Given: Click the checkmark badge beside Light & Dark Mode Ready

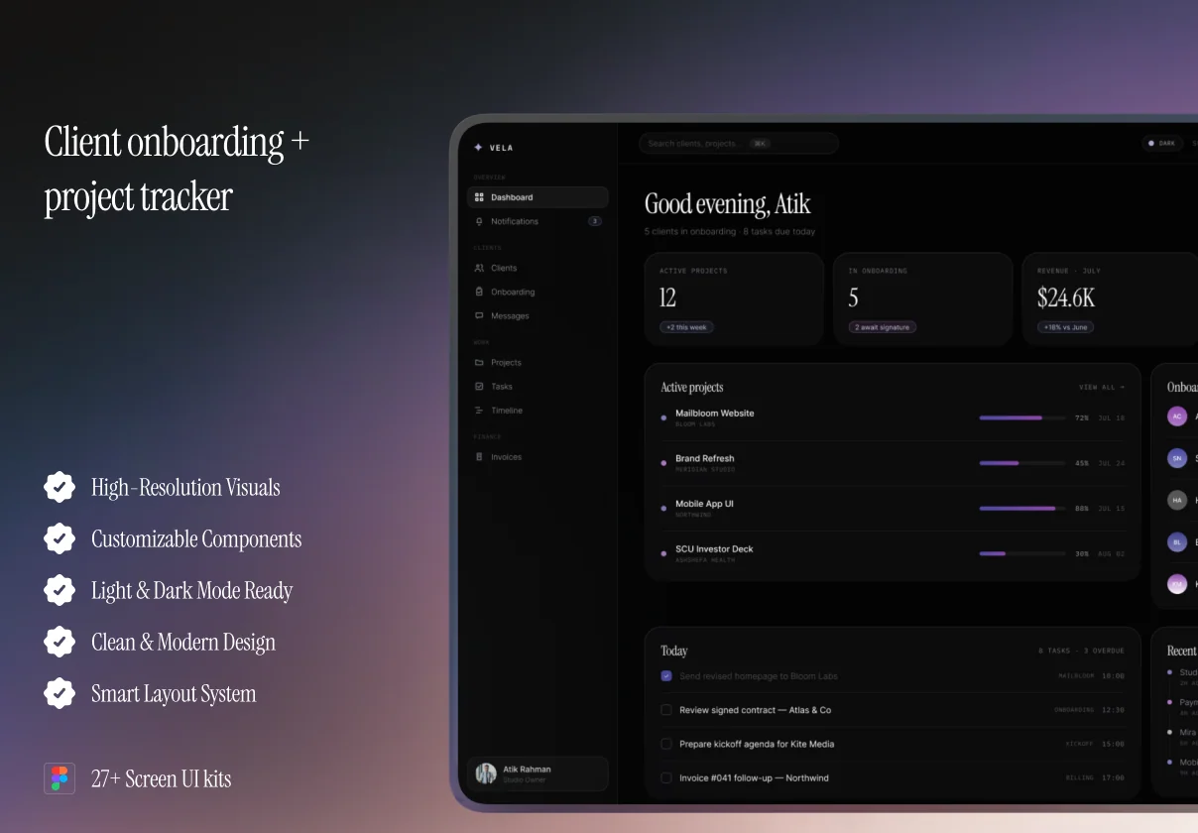Looking at the screenshot, I should tap(60, 590).
